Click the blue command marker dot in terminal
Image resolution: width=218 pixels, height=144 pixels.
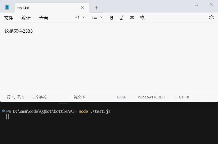[4, 111]
